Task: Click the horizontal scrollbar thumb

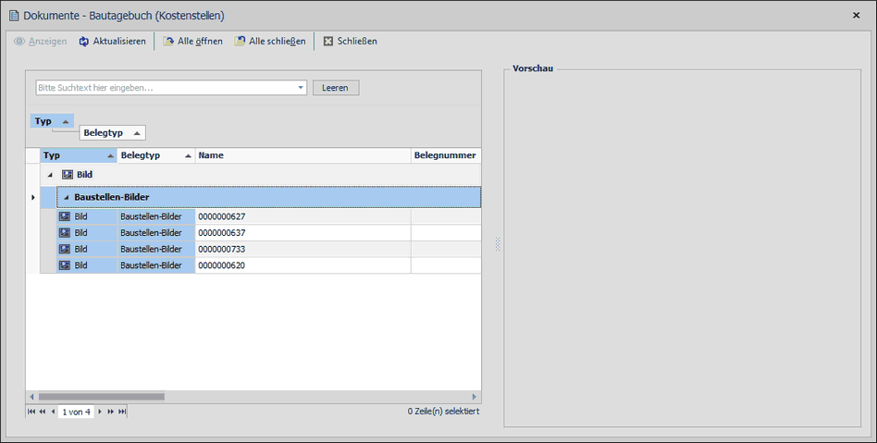Action: point(101,397)
